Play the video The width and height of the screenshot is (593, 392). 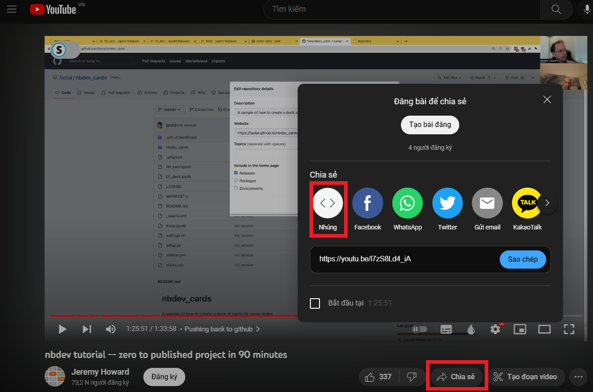pos(63,329)
